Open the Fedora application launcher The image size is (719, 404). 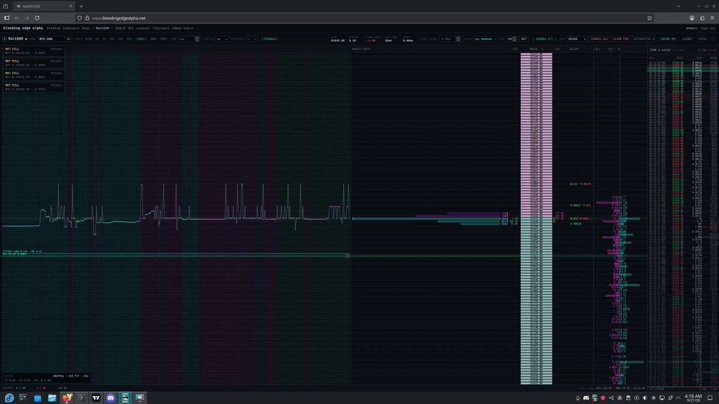8,397
